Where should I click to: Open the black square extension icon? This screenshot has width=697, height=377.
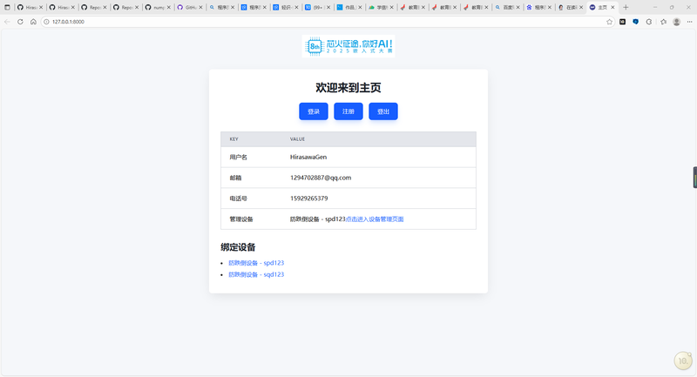click(x=622, y=22)
